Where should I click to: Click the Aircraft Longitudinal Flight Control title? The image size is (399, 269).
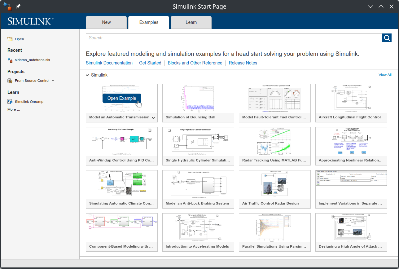350,117
